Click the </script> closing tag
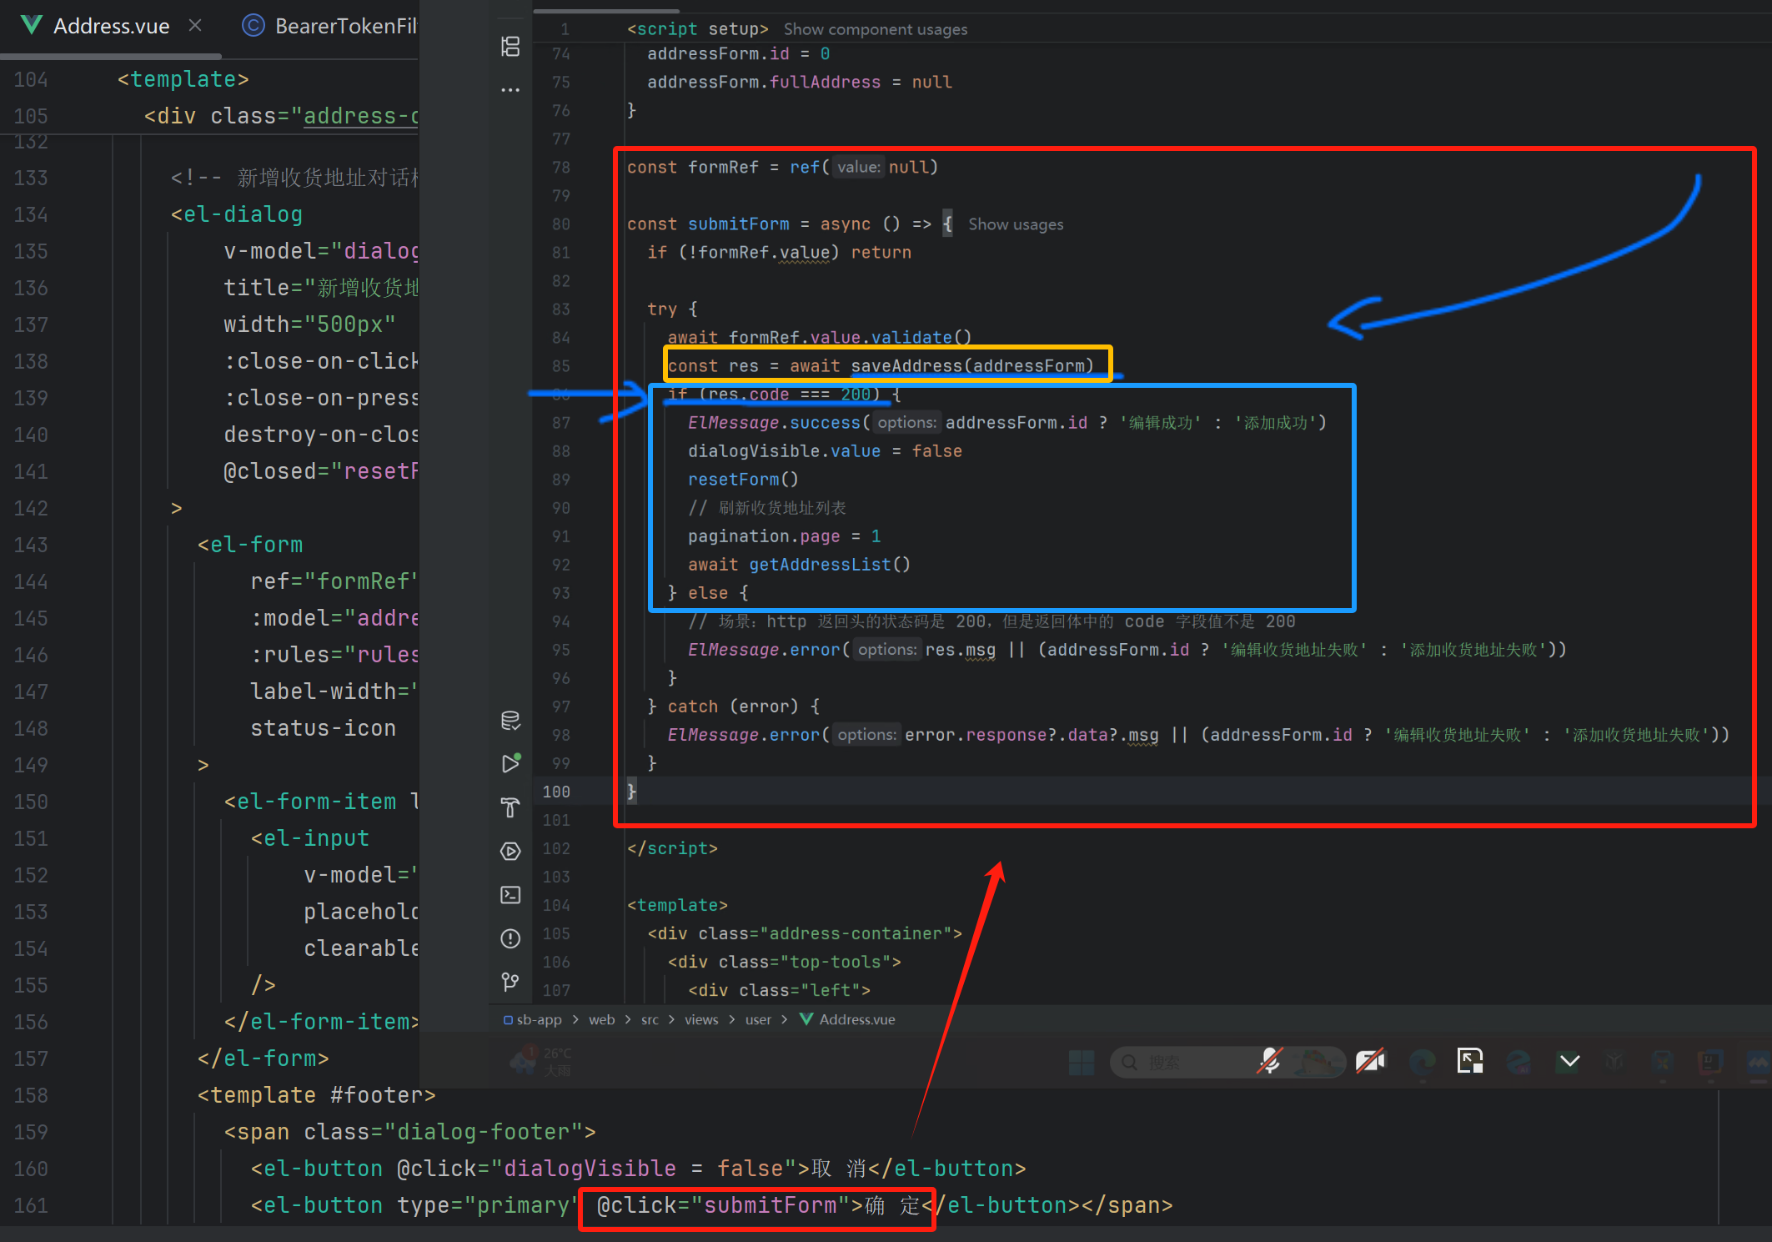Image resolution: width=1772 pixels, height=1242 pixels. (672, 848)
